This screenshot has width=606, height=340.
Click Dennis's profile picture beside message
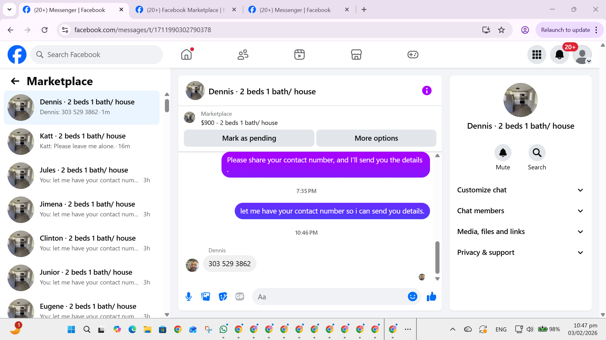[192, 265]
